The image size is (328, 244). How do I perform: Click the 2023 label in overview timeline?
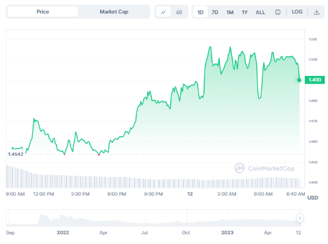click(x=227, y=232)
